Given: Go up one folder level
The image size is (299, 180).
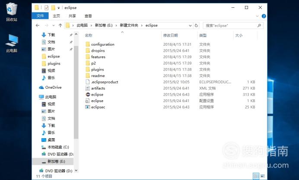Looking at the screenshot, I should point(60,25).
